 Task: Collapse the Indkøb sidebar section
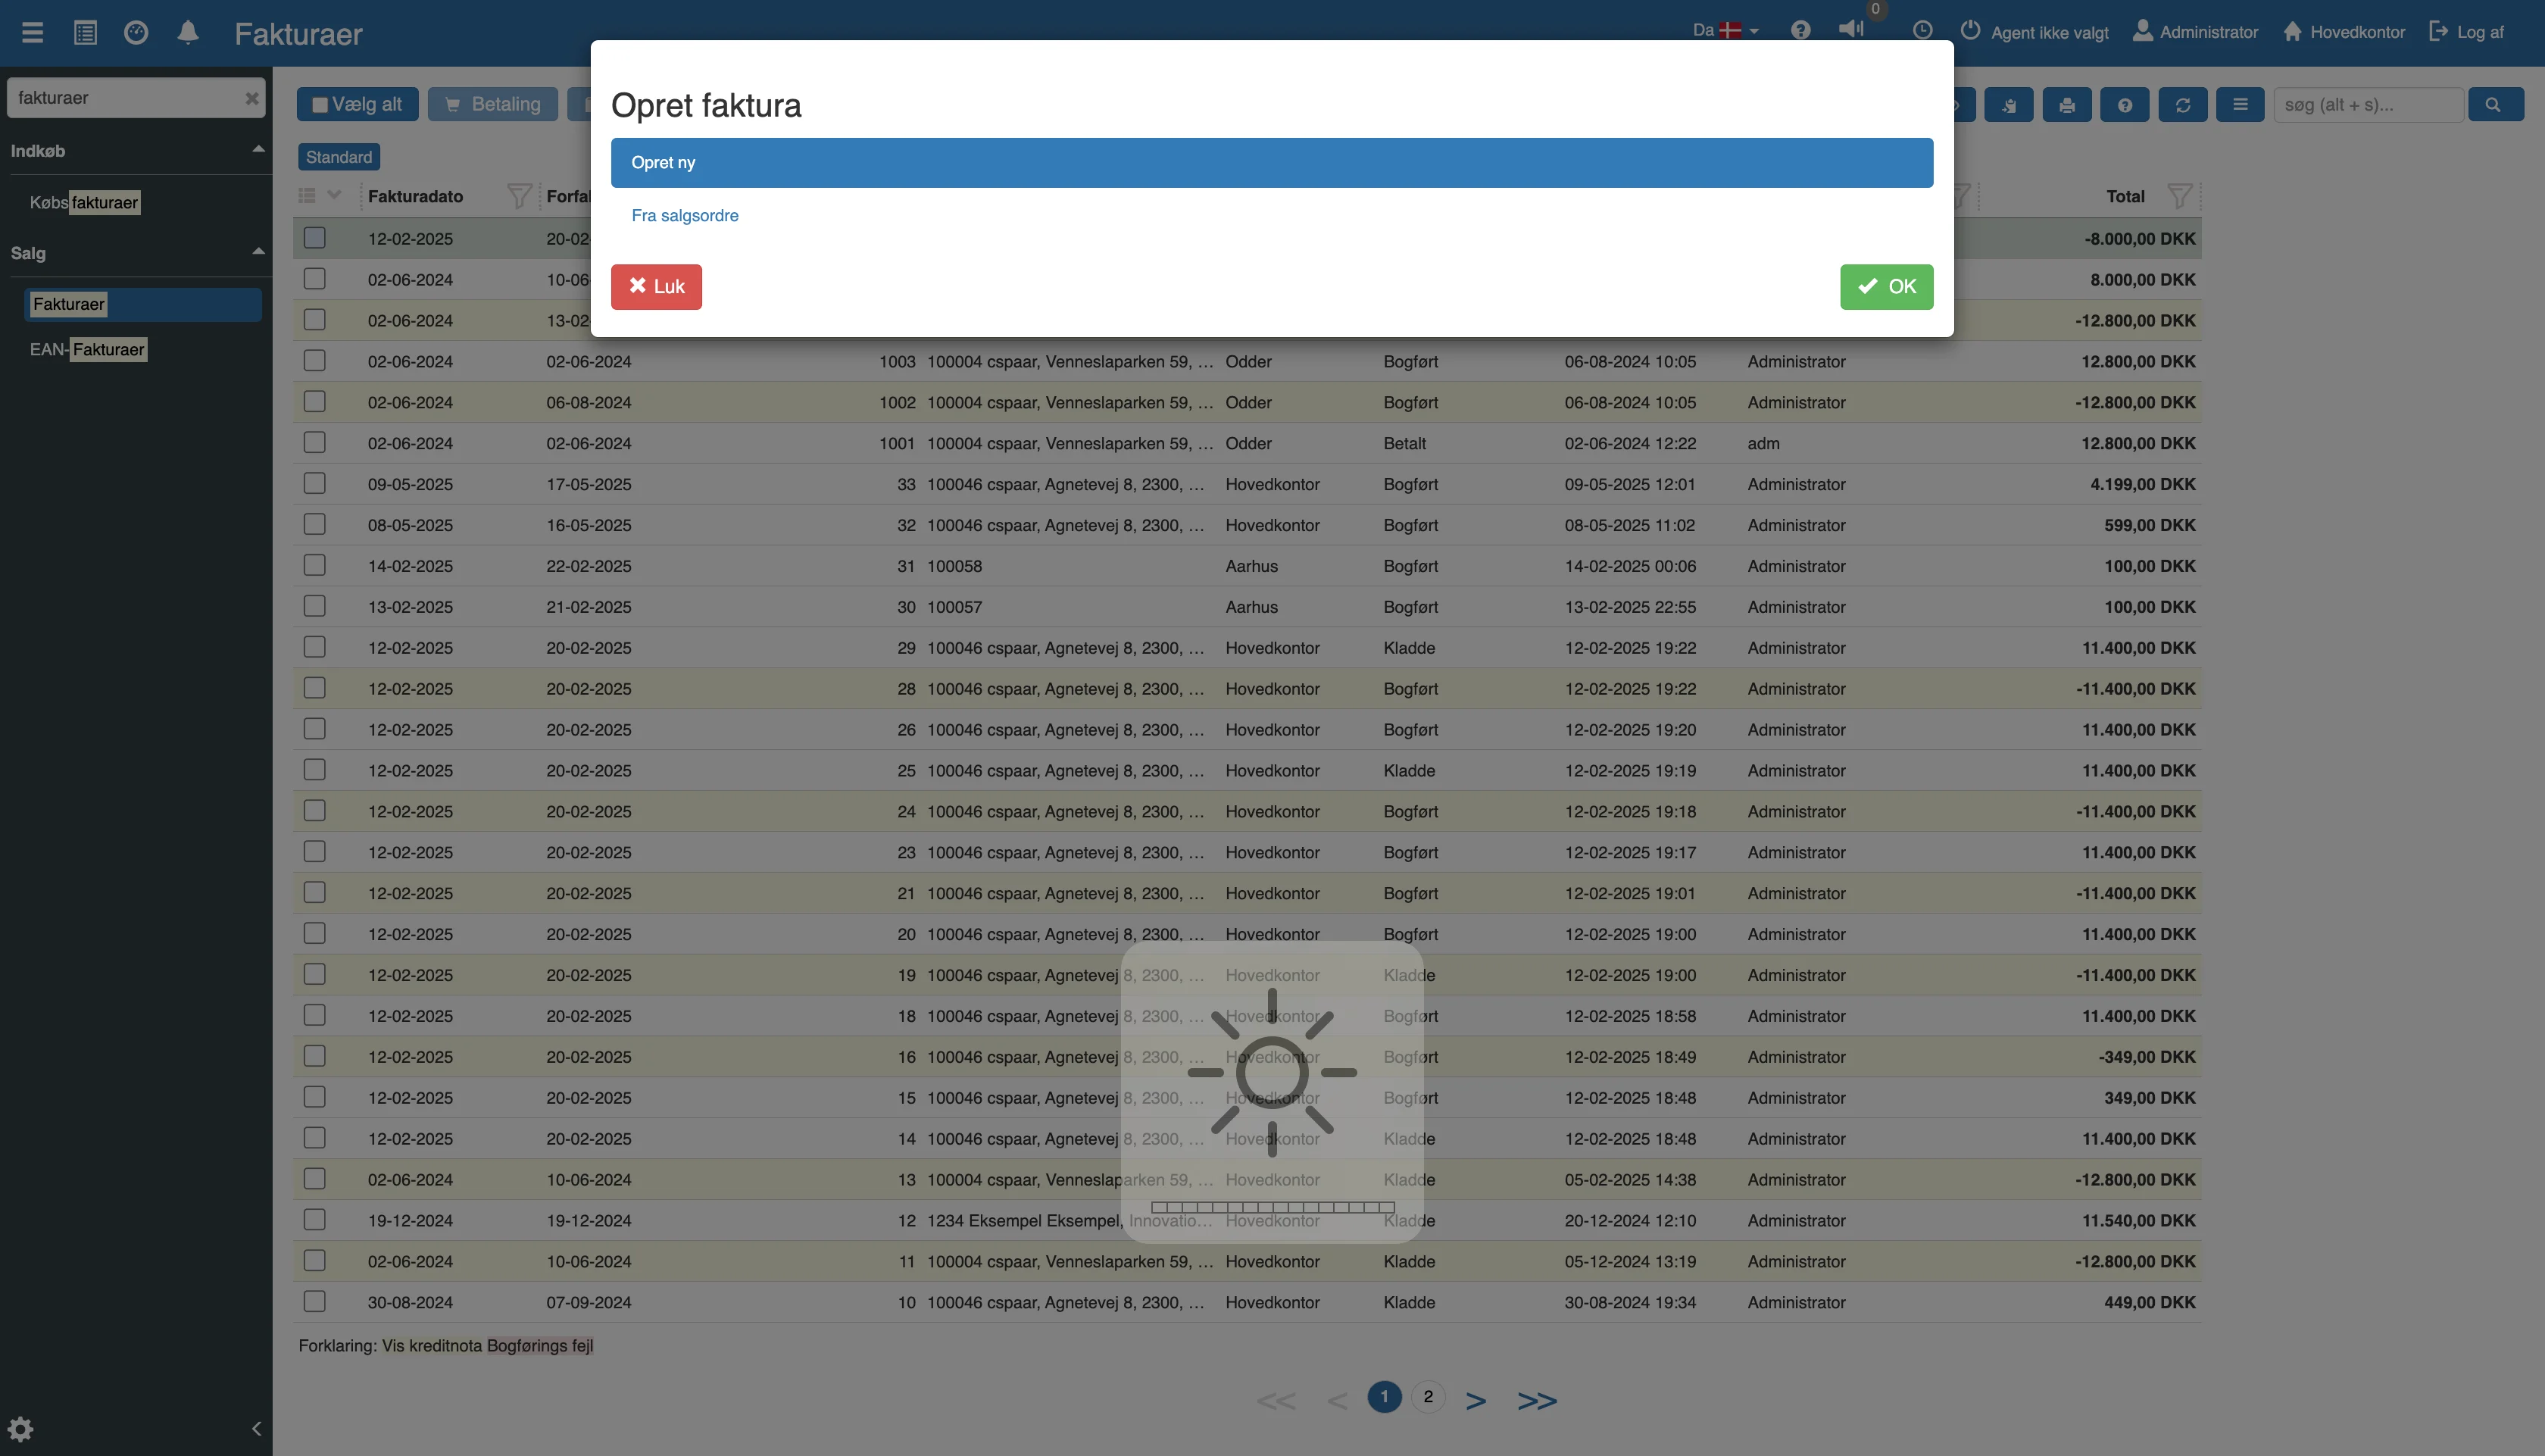click(x=258, y=150)
